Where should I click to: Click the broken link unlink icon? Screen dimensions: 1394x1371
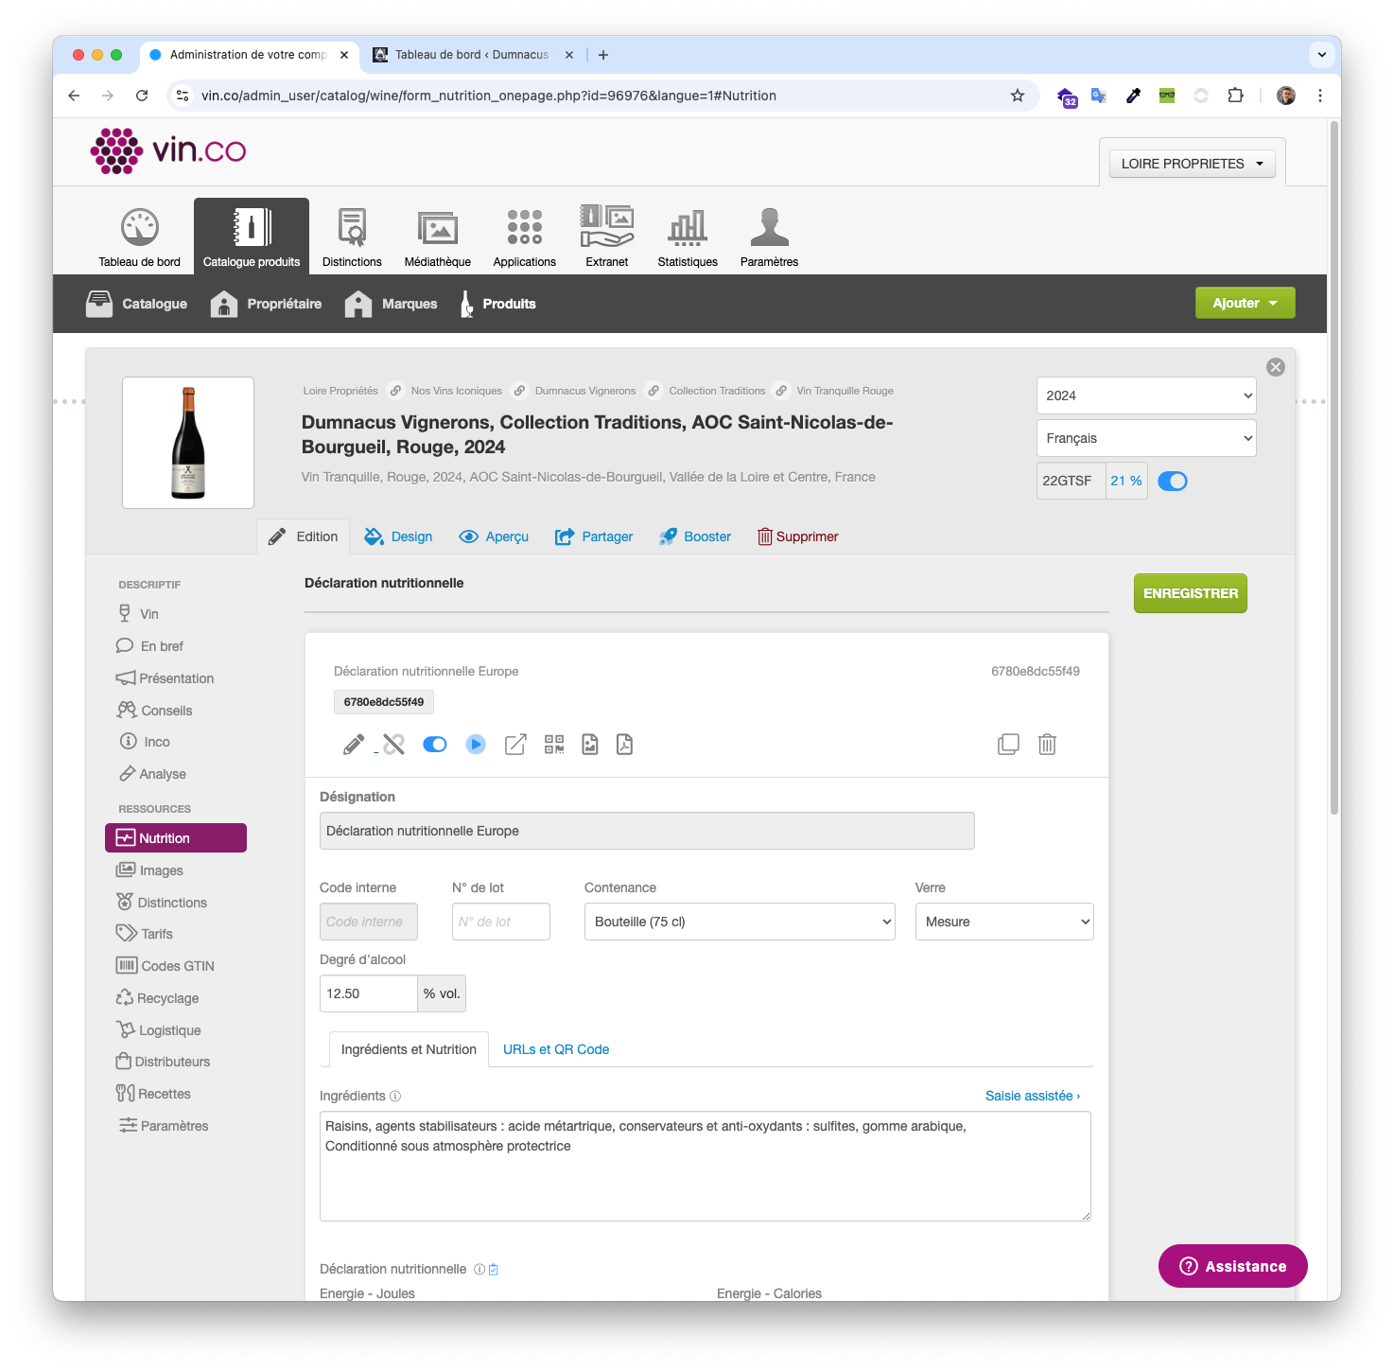pyautogui.click(x=393, y=745)
